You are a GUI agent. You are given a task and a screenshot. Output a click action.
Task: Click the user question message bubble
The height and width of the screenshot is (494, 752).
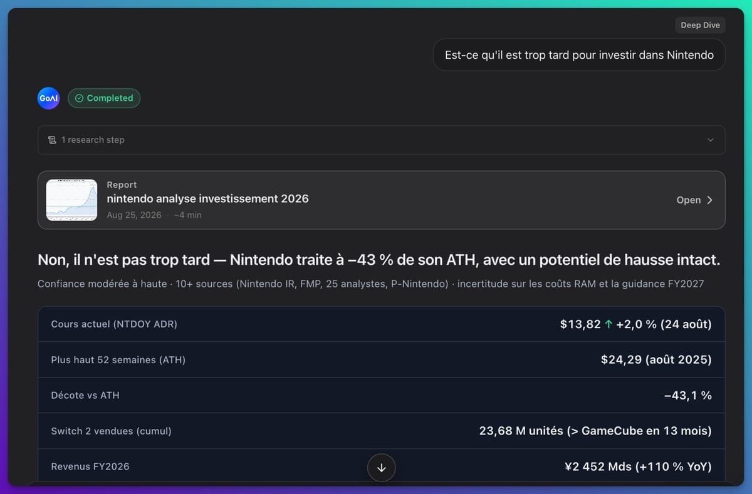579,55
